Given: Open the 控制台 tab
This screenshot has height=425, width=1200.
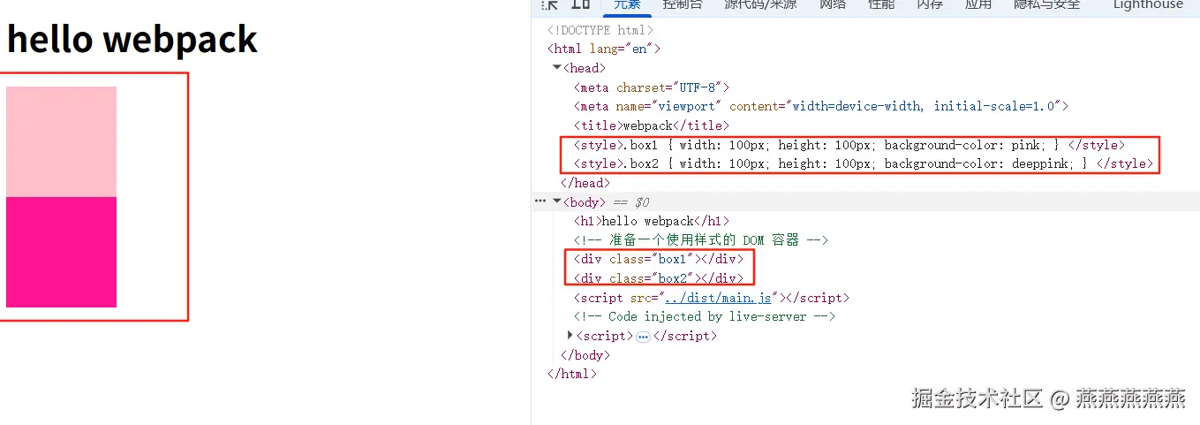Looking at the screenshot, I should click(683, 4).
